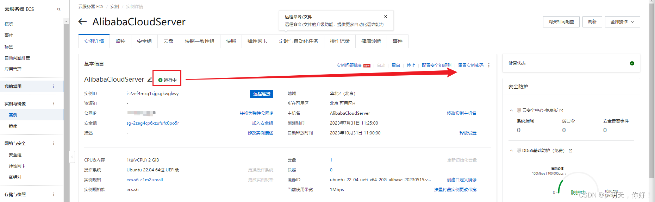Click the green health status indicator
This screenshot has height=202, width=655.
coord(632,63)
